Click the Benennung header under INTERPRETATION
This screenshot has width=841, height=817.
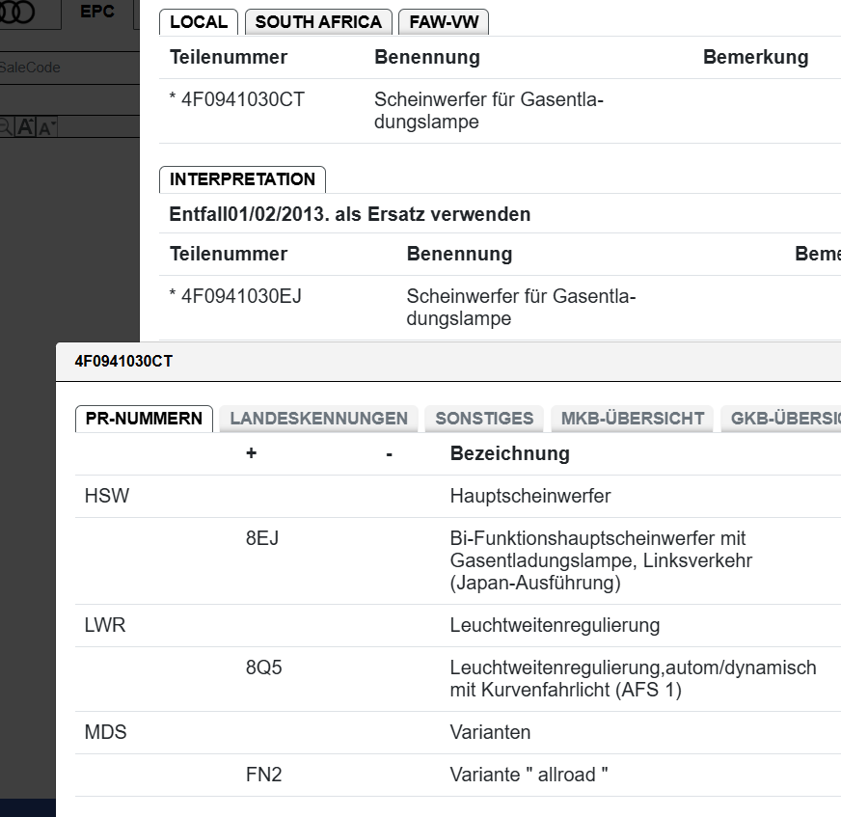pyautogui.click(x=459, y=254)
